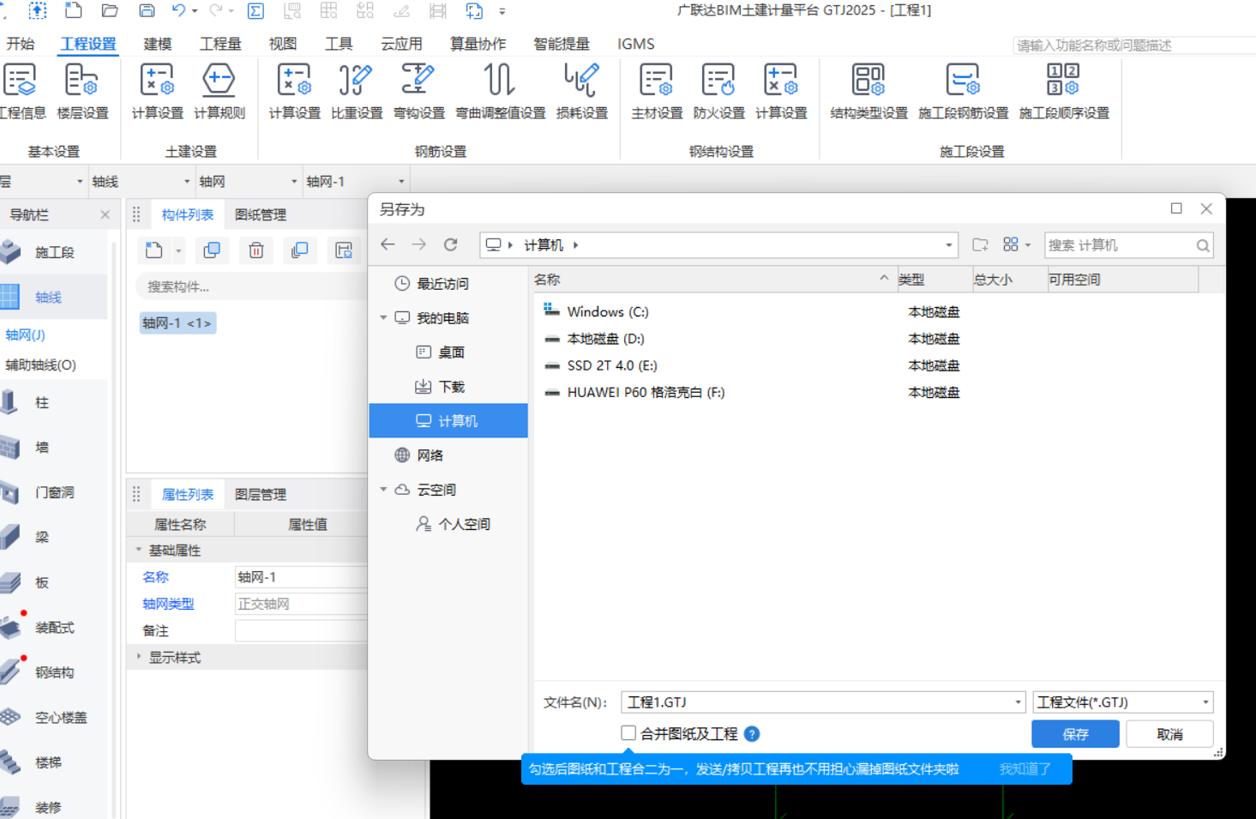Select 最近访问 in dialog sidebar
The width and height of the screenshot is (1256, 819).
442,284
